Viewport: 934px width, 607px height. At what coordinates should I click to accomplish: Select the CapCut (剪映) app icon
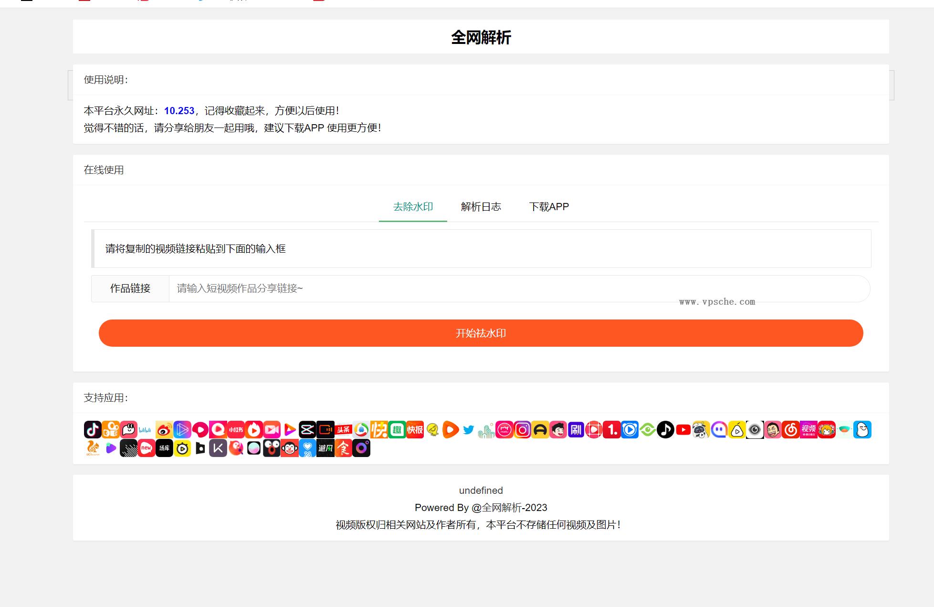[x=307, y=429]
